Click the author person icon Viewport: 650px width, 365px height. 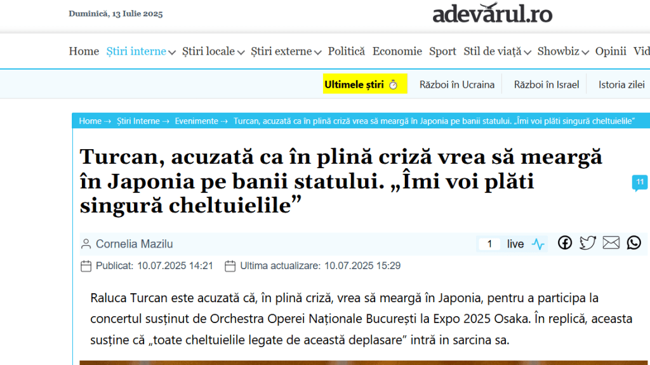86,244
